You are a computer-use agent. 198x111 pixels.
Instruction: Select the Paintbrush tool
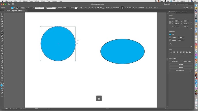2,36
